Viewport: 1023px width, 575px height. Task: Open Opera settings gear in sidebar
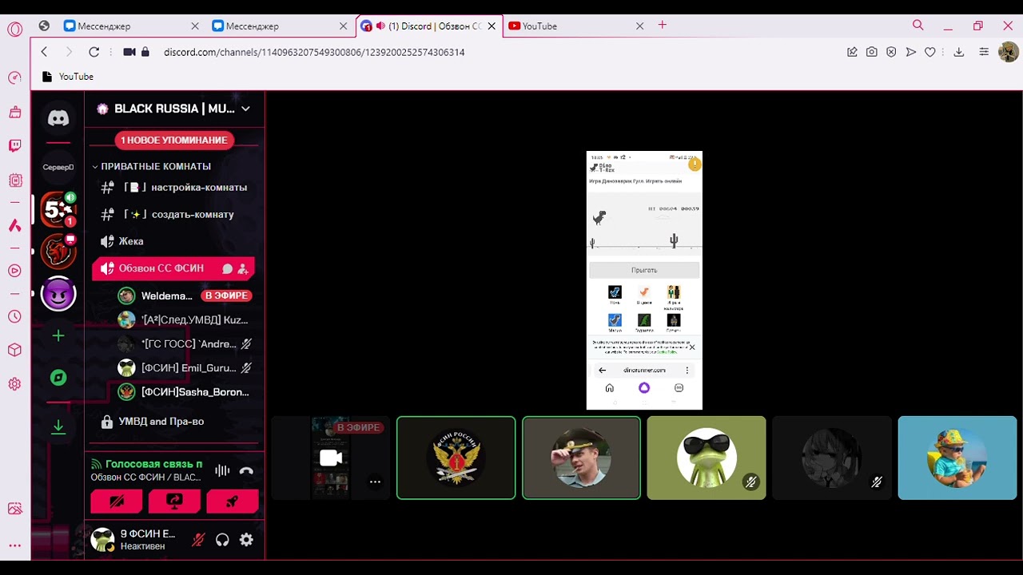14,384
